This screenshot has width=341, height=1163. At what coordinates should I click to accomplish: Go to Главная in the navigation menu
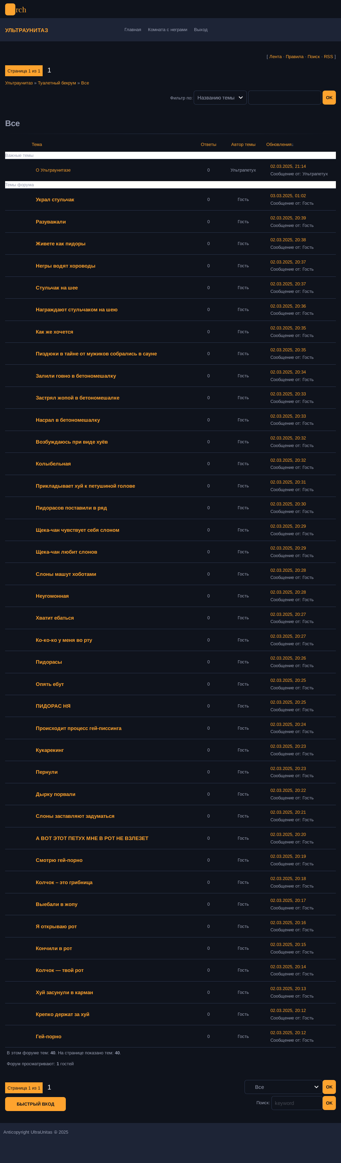[x=133, y=30]
